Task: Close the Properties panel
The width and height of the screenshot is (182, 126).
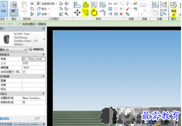Action: [x=44, y=29]
